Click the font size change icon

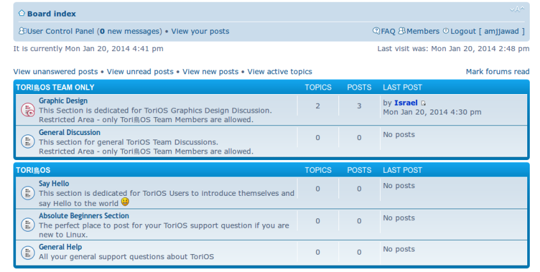(x=517, y=9)
